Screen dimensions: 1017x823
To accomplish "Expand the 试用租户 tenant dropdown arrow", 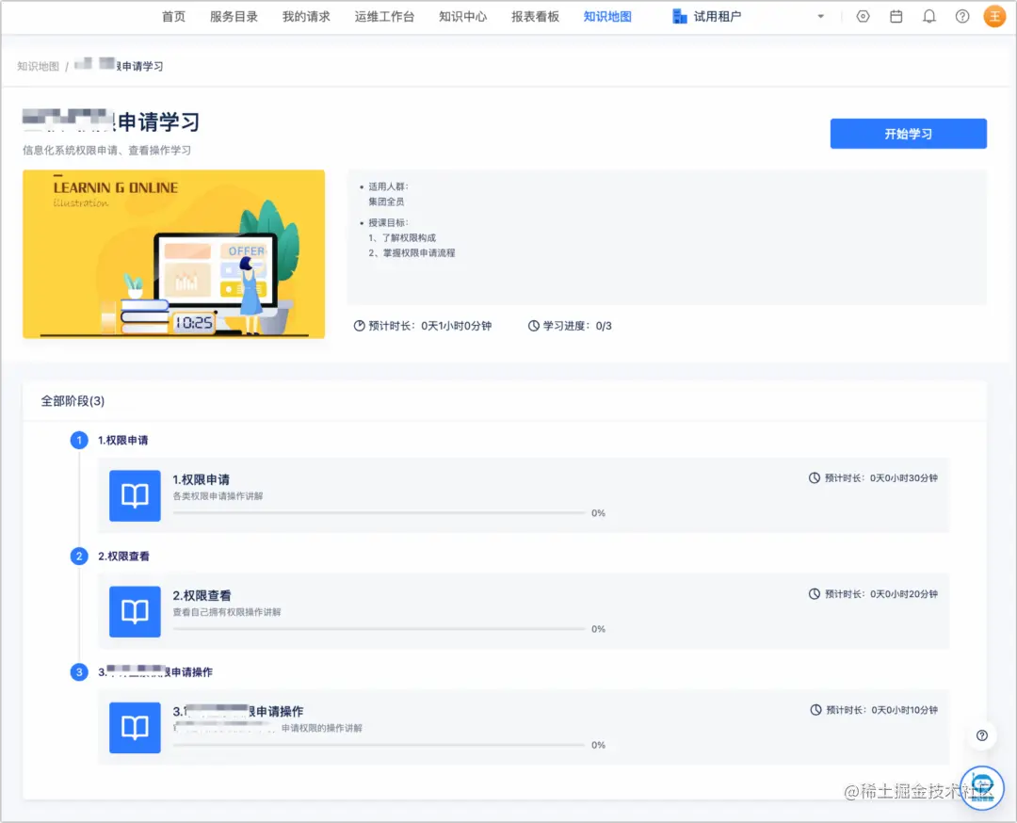I will tap(820, 16).
